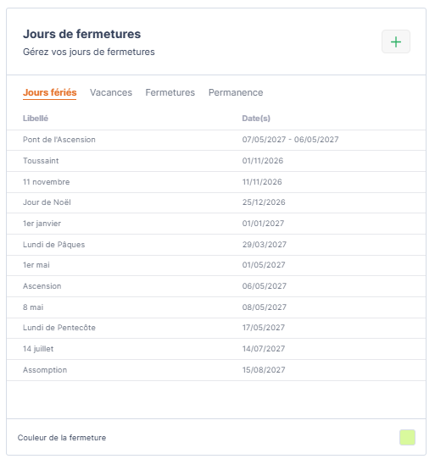This screenshot has height=459, width=435.
Task: Click the Date(s) column header
Action: (256, 119)
